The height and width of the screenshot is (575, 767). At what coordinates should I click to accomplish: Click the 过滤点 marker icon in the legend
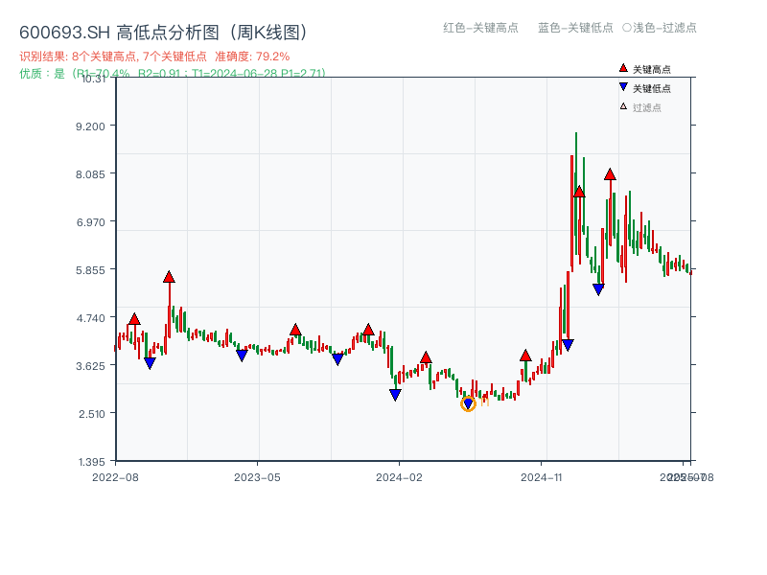click(x=621, y=105)
